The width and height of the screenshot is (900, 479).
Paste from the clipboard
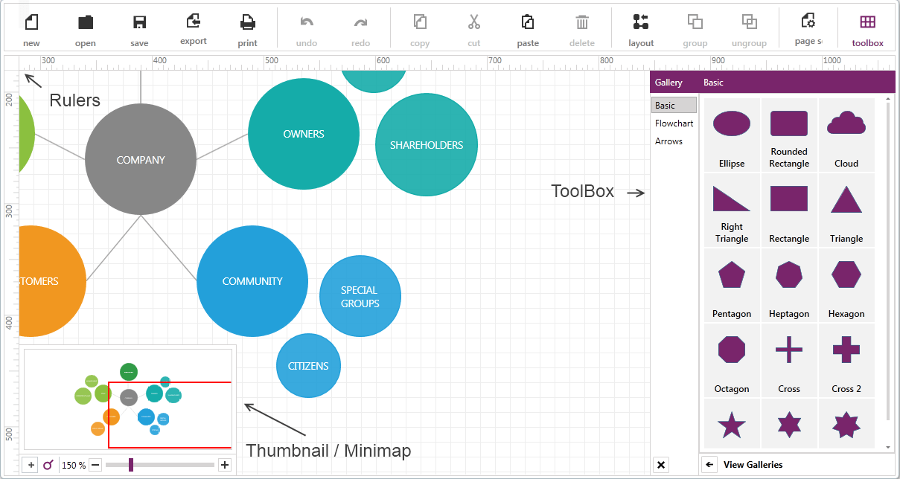click(528, 22)
